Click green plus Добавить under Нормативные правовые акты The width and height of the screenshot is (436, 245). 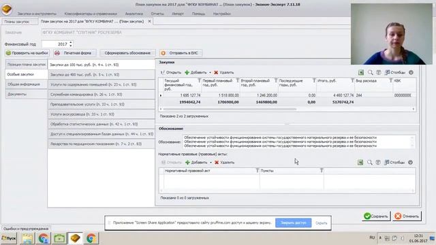click(x=196, y=163)
